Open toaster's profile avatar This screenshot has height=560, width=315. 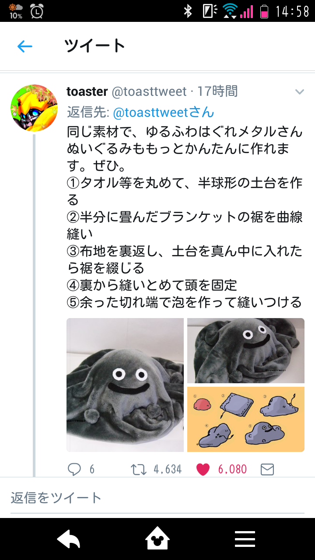click(x=34, y=108)
